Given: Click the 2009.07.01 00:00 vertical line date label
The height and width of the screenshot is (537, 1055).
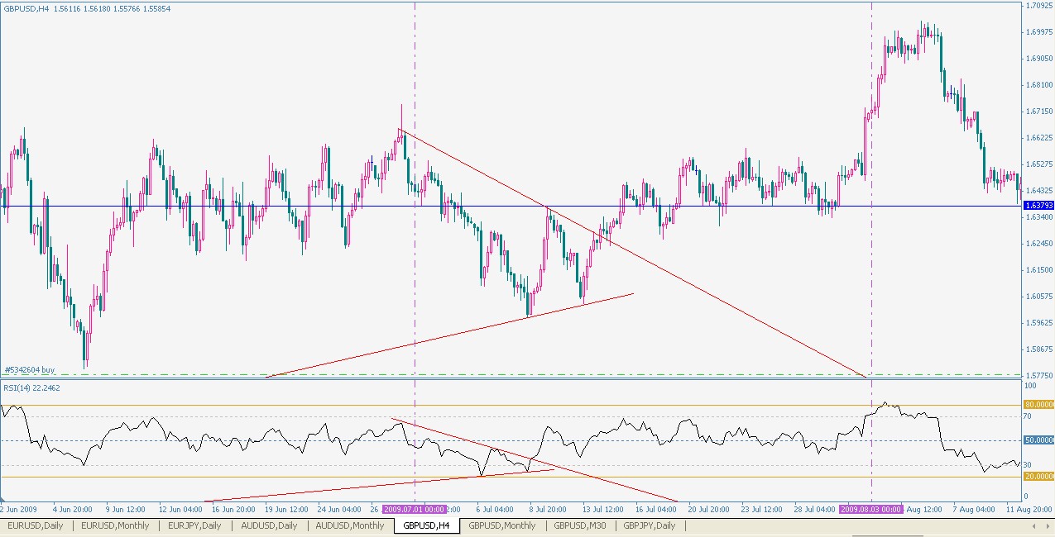Looking at the screenshot, I should pyautogui.click(x=415, y=510).
